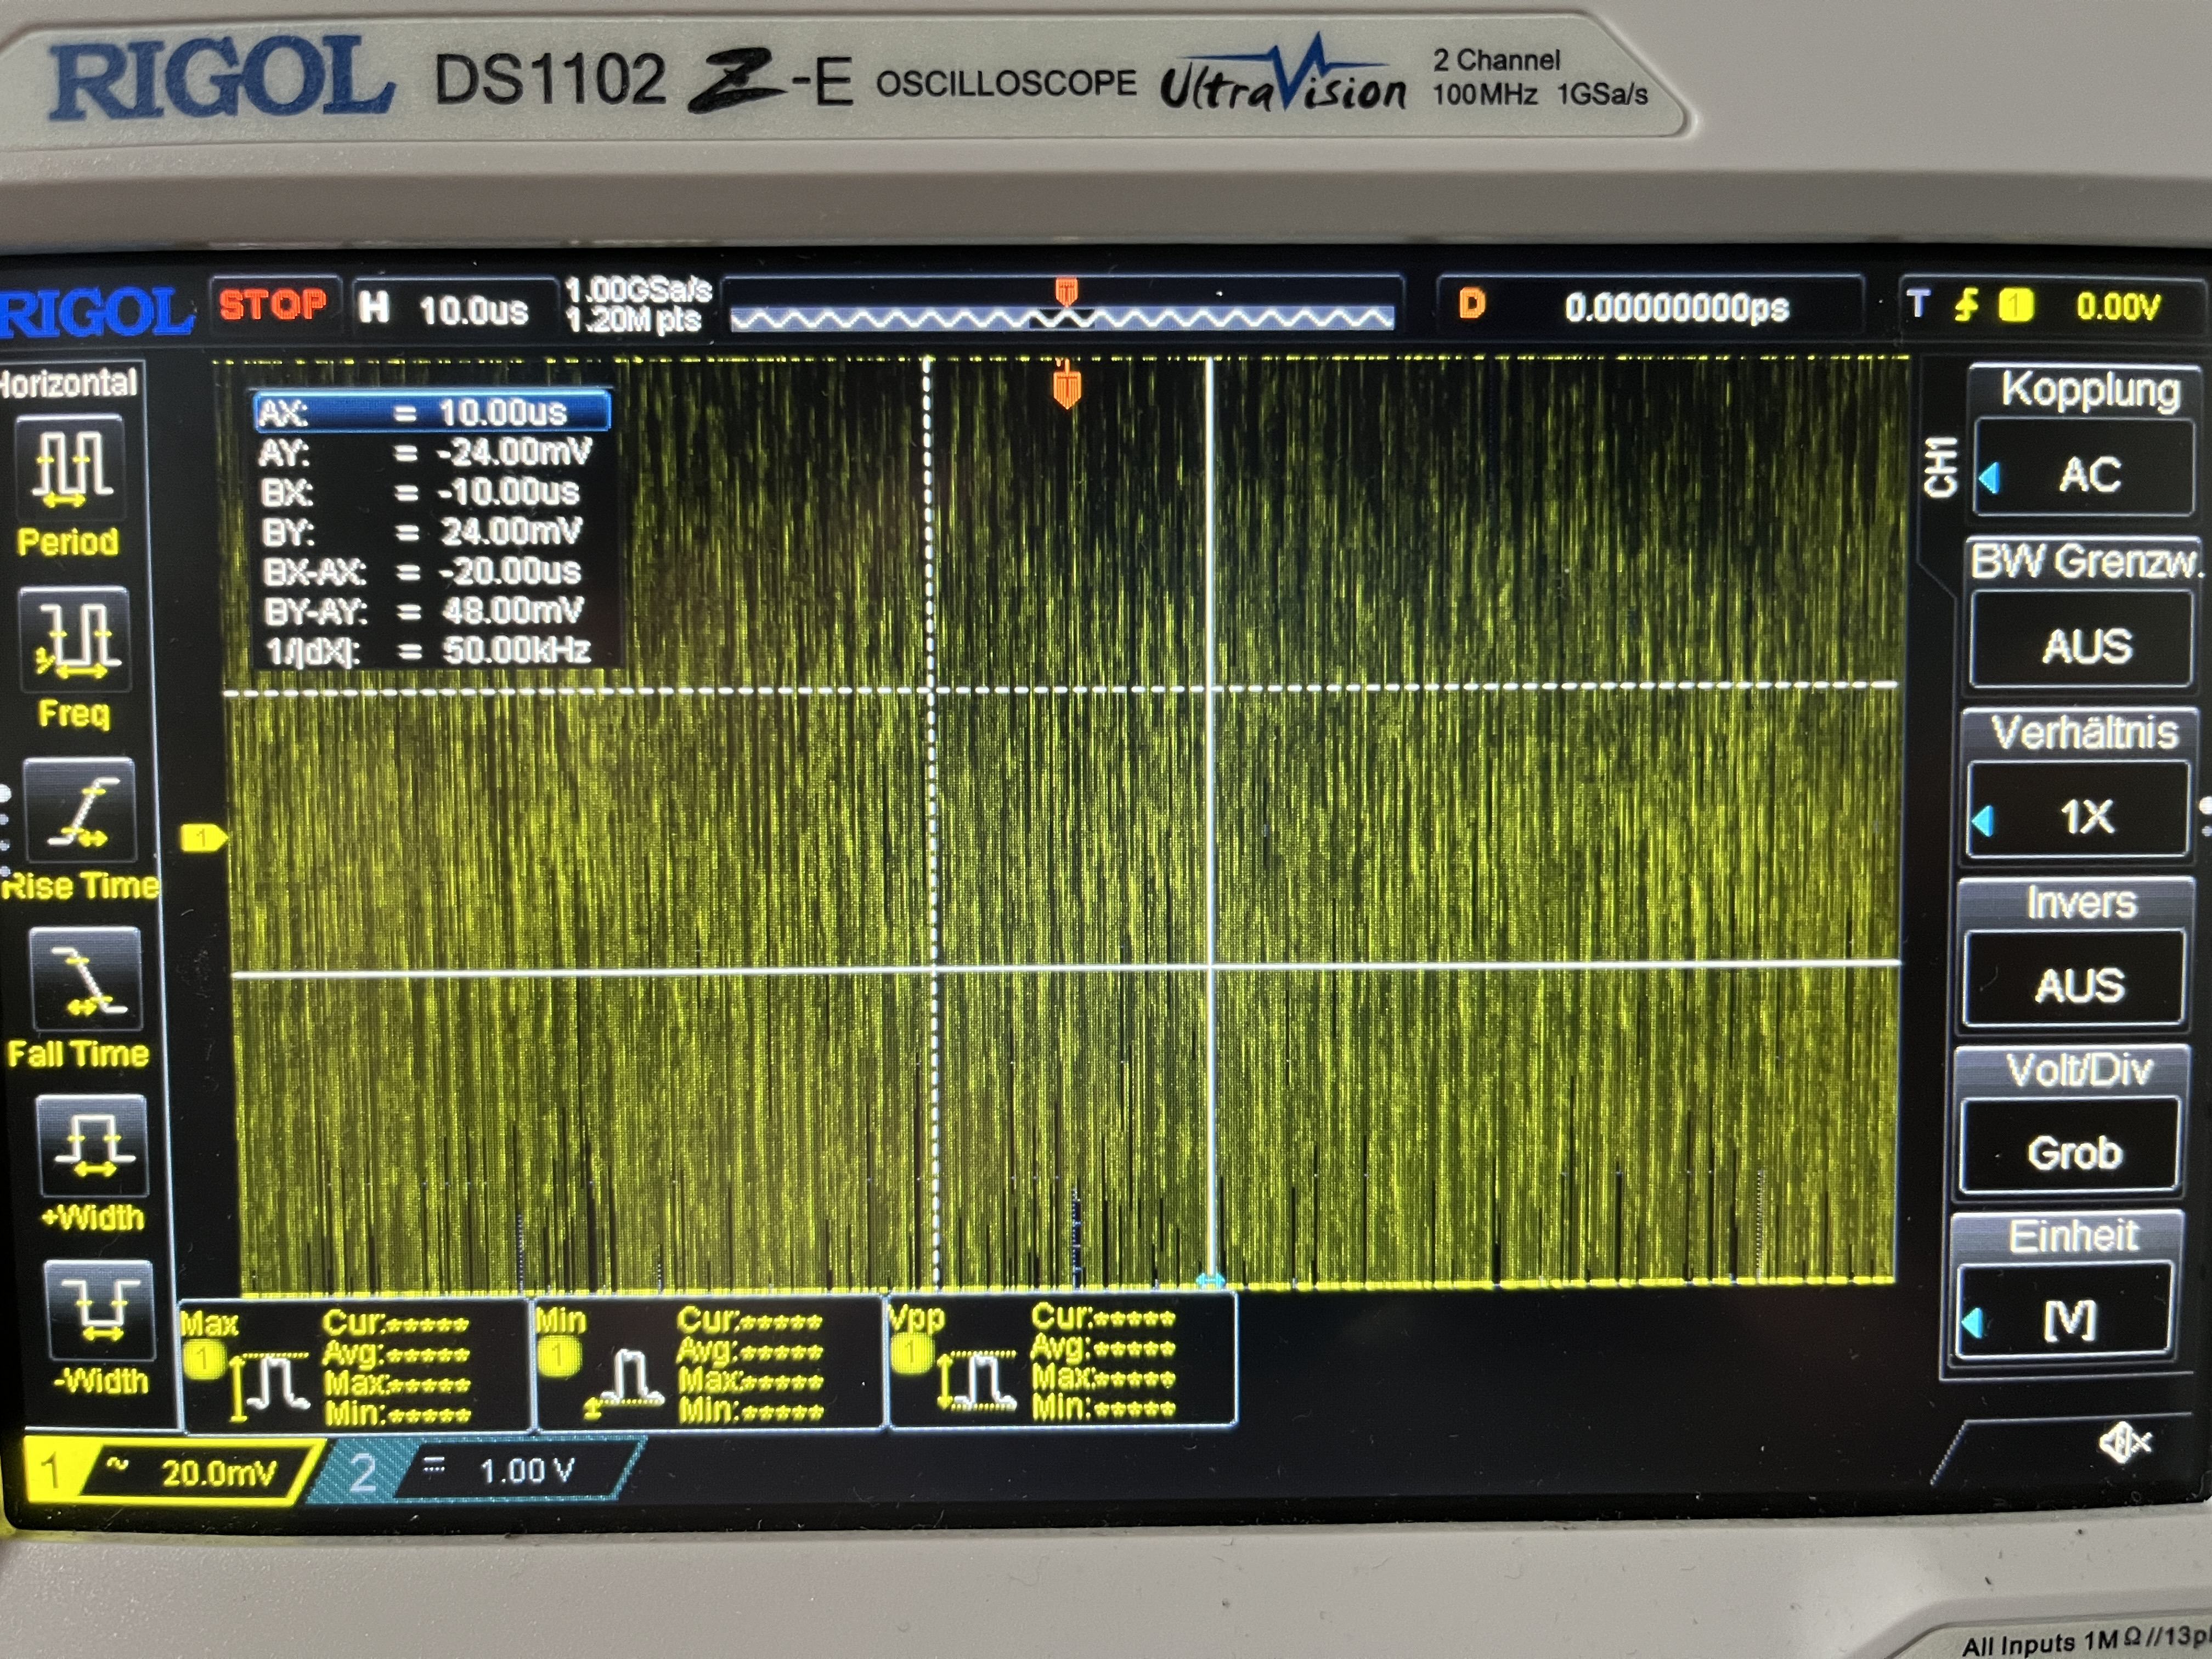Select the +Width measurement icon
This screenshot has width=2212, height=1659.
point(92,1145)
